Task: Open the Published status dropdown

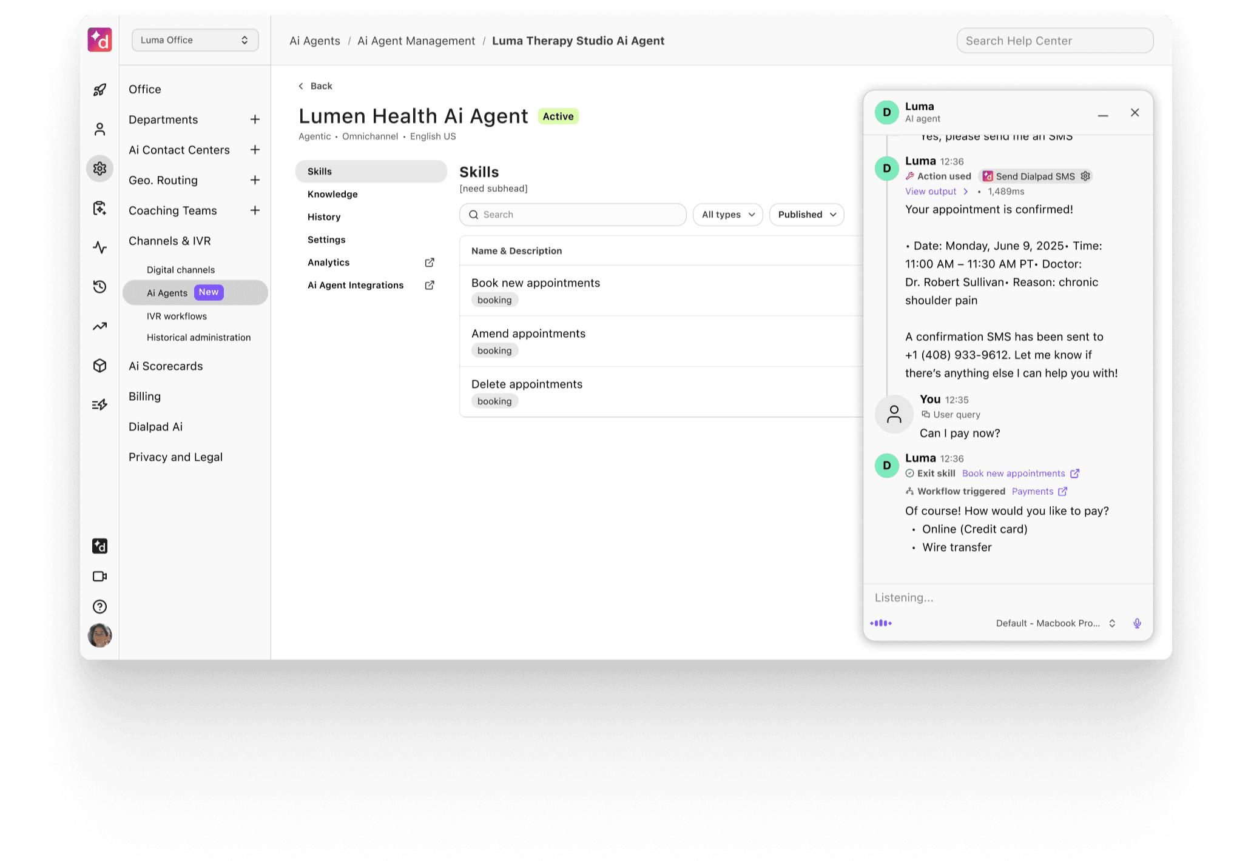Action: tap(806, 215)
